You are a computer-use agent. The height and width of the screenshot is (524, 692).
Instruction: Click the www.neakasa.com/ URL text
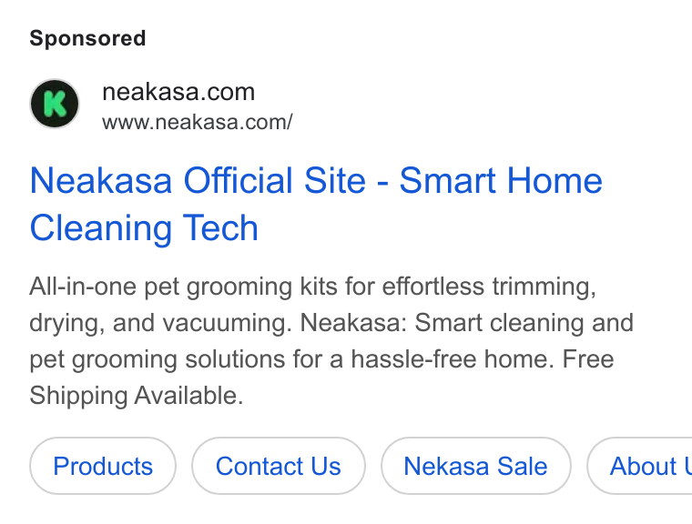(198, 122)
